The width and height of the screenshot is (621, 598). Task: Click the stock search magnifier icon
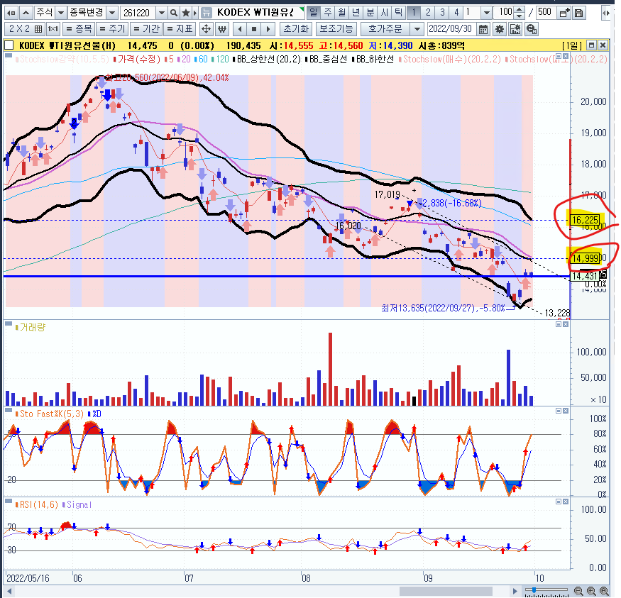click(x=173, y=13)
